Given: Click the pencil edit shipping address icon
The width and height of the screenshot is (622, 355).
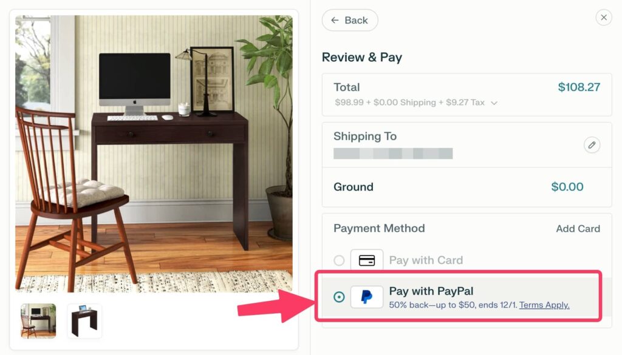Looking at the screenshot, I should click(592, 145).
